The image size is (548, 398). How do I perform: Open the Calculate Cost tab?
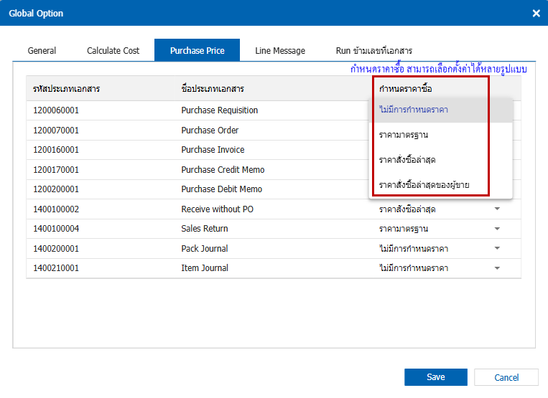click(x=113, y=51)
